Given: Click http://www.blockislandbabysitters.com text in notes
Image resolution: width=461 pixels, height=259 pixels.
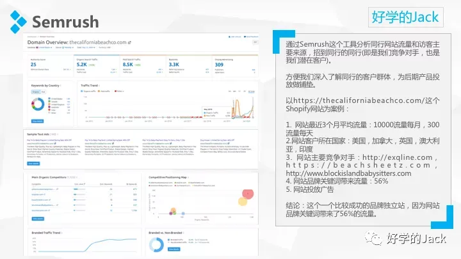Looking at the screenshot, I should [x=348, y=173].
